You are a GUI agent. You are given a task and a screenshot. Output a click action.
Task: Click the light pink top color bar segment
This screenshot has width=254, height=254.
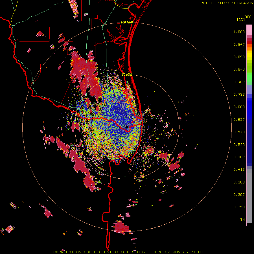[249, 30]
